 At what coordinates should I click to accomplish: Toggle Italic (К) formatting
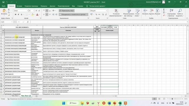[18, 14]
